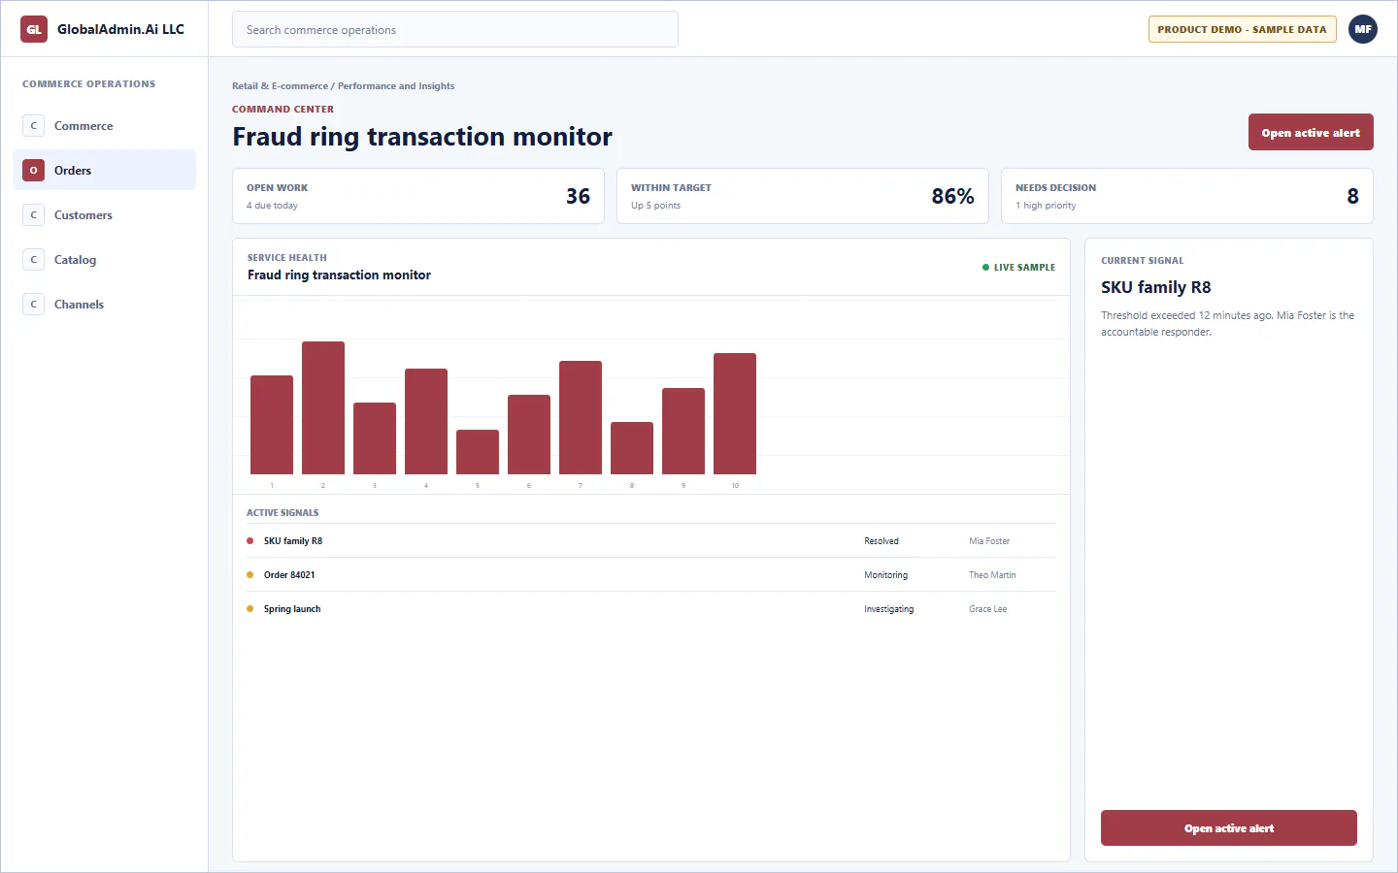Screen dimensions: 1398x873
Task: Click the Commerce sidebar icon
Action: [x=34, y=126]
